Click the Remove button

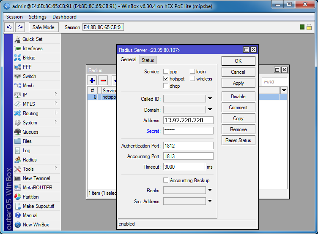click(x=238, y=129)
